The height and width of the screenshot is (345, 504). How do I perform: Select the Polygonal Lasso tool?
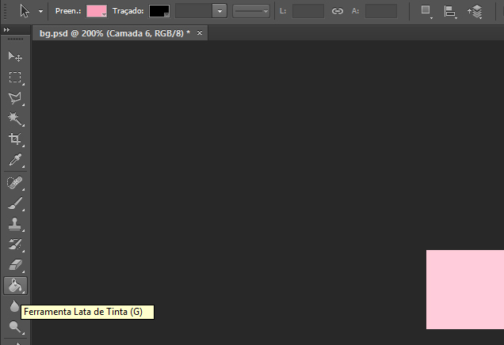click(15, 98)
